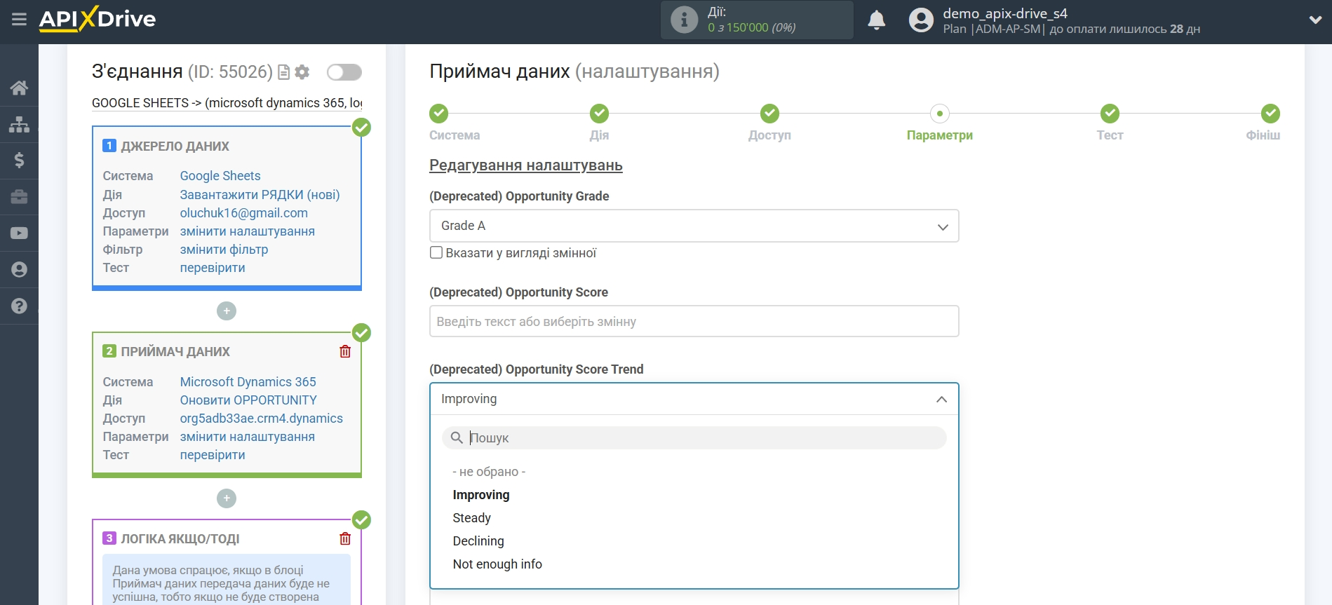Toggle the connection on/off switch
The width and height of the screenshot is (1332, 605).
pos(344,72)
